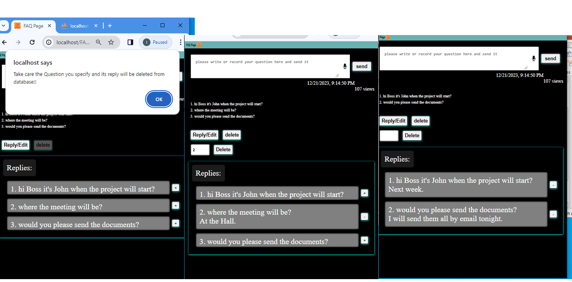The height and width of the screenshot is (282, 572).
Task: Click the number field containing 2
Action: coord(200,150)
